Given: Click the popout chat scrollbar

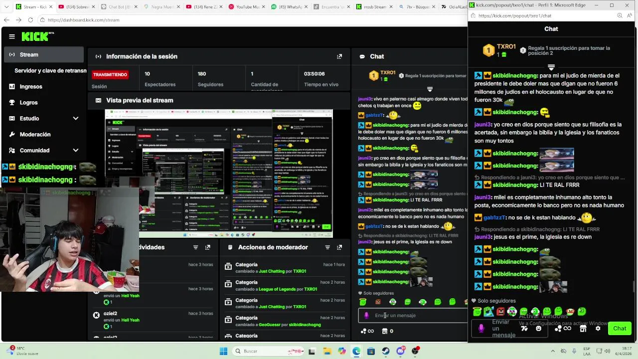Looking at the screenshot, I should pos(635,286).
